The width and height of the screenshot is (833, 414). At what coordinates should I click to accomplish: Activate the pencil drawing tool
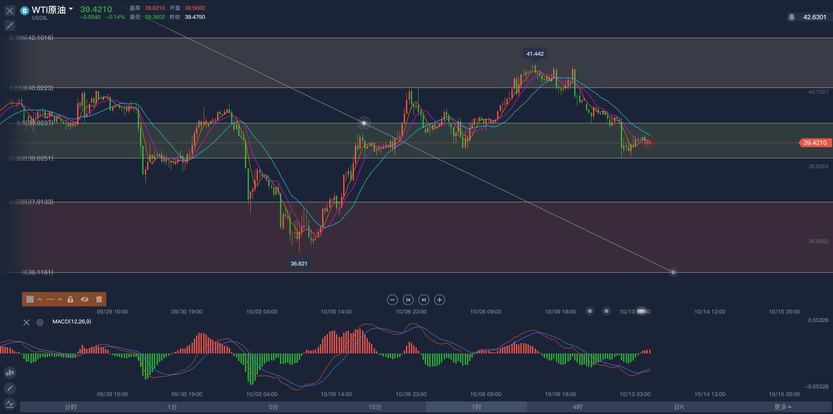coord(10,388)
